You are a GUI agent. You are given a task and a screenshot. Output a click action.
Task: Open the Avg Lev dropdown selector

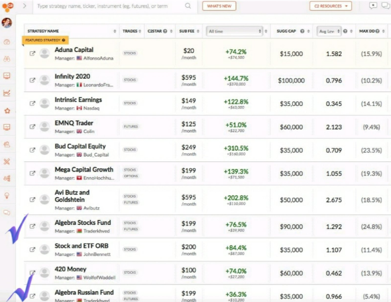pyautogui.click(x=329, y=31)
